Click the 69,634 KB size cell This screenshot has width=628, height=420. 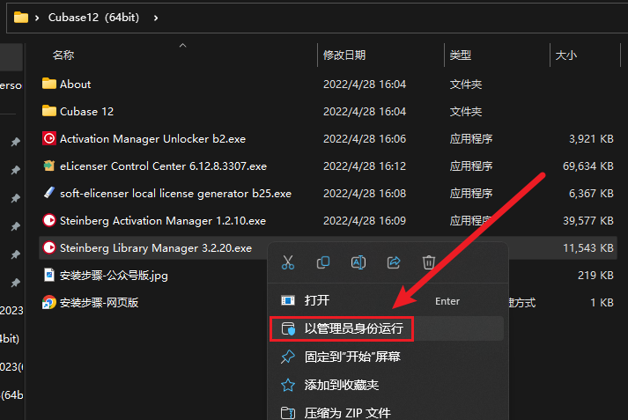coord(588,166)
